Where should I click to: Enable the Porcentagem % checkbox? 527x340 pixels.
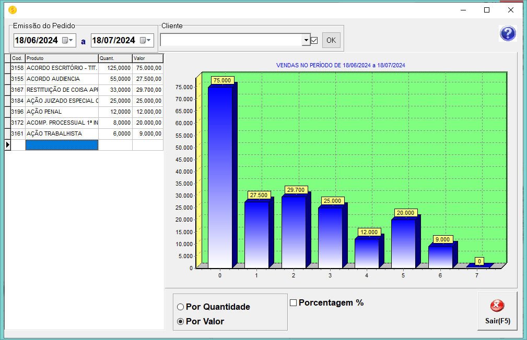[293, 303]
